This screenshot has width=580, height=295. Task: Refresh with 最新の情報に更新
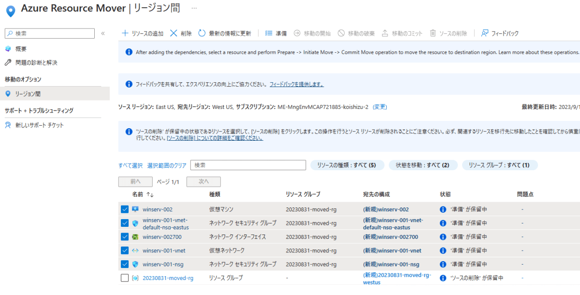point(225,33)
